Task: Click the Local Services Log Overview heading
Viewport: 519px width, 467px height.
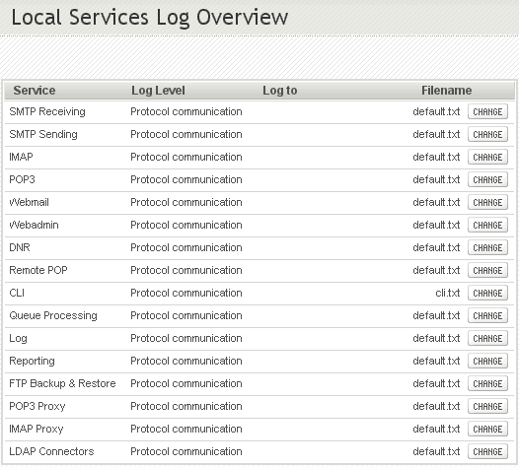Action: coord(150,17)
